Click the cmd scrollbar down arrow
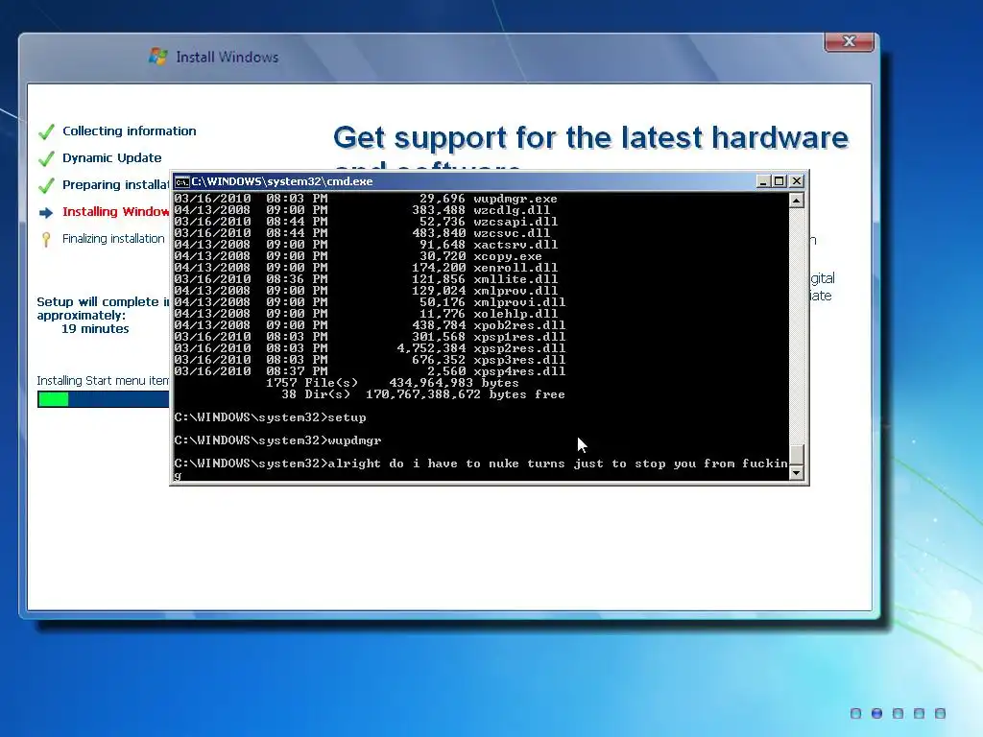 tap(796, 472)
